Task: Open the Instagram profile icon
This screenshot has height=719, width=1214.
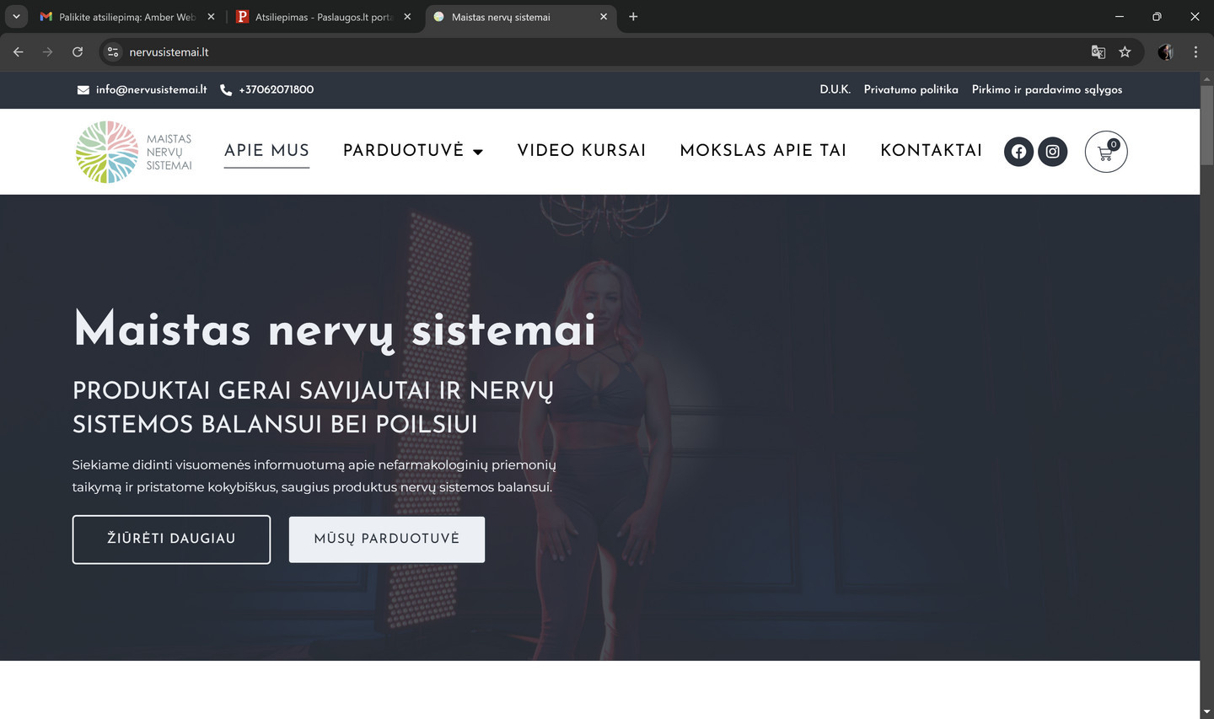Action: (1052, 152)
